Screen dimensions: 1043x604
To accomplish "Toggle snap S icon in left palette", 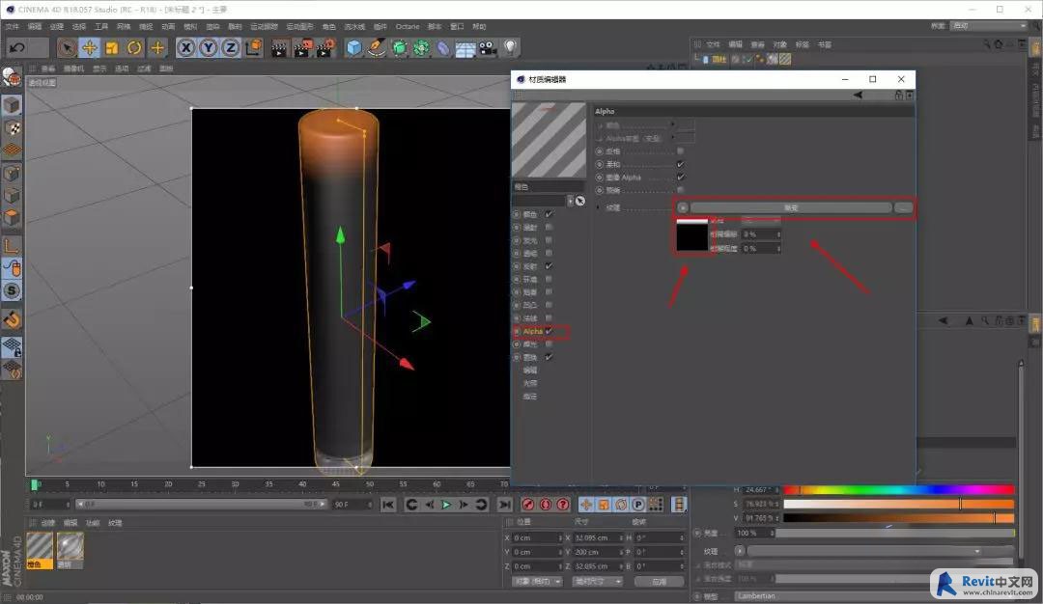I will [12, 290].
